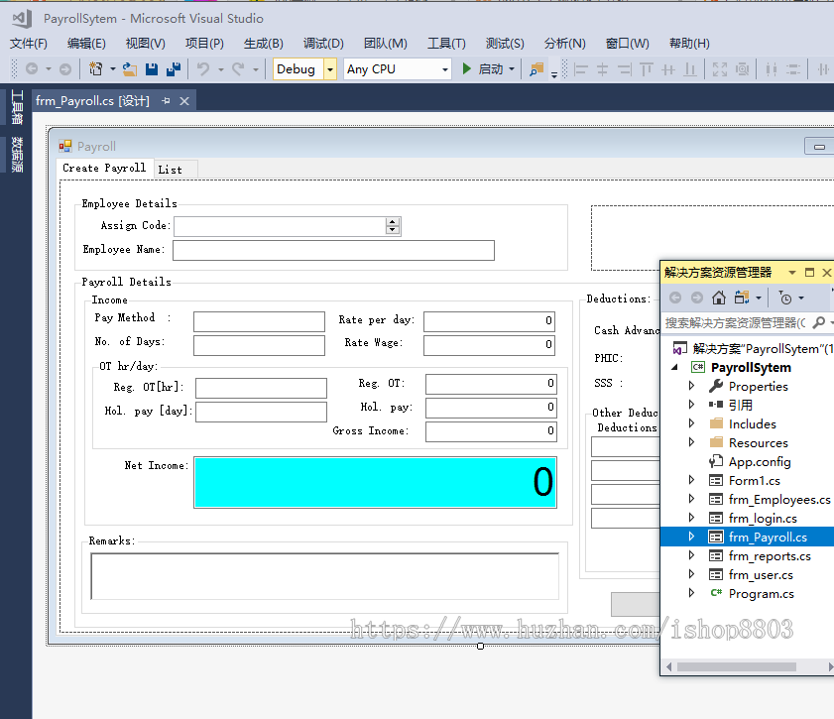Open the Debug configuration dropdown
Screen dimensions: 834x719
330,69
